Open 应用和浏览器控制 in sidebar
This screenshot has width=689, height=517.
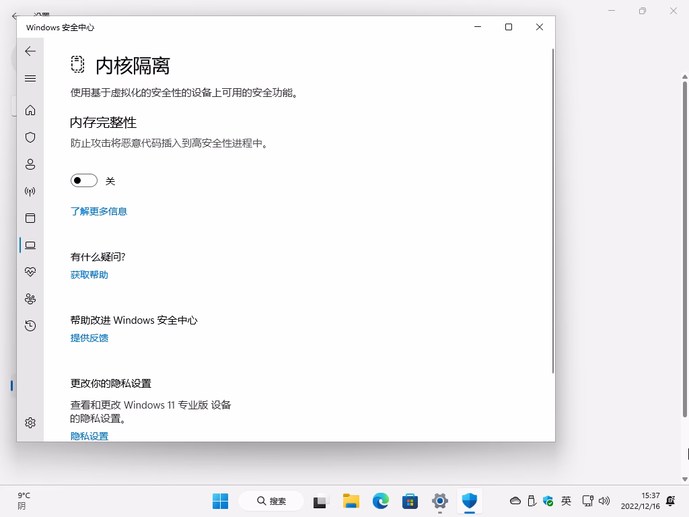30,217
